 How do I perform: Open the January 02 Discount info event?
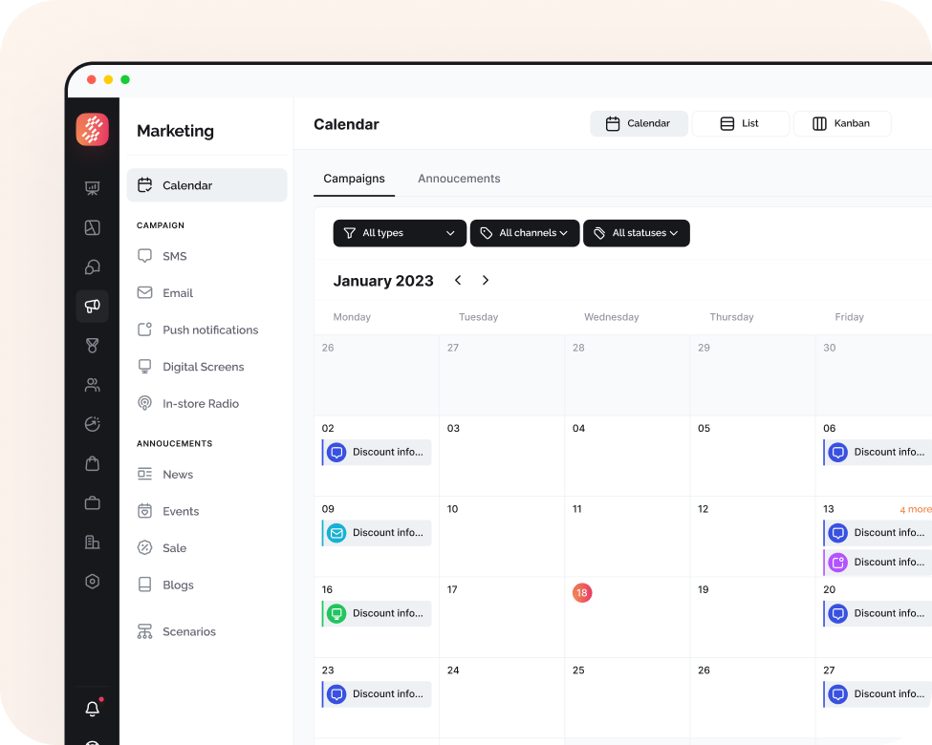(377, 452)
